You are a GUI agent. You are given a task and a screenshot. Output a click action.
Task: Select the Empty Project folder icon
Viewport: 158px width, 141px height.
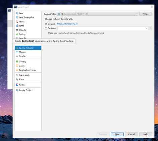tap(17, 90)
